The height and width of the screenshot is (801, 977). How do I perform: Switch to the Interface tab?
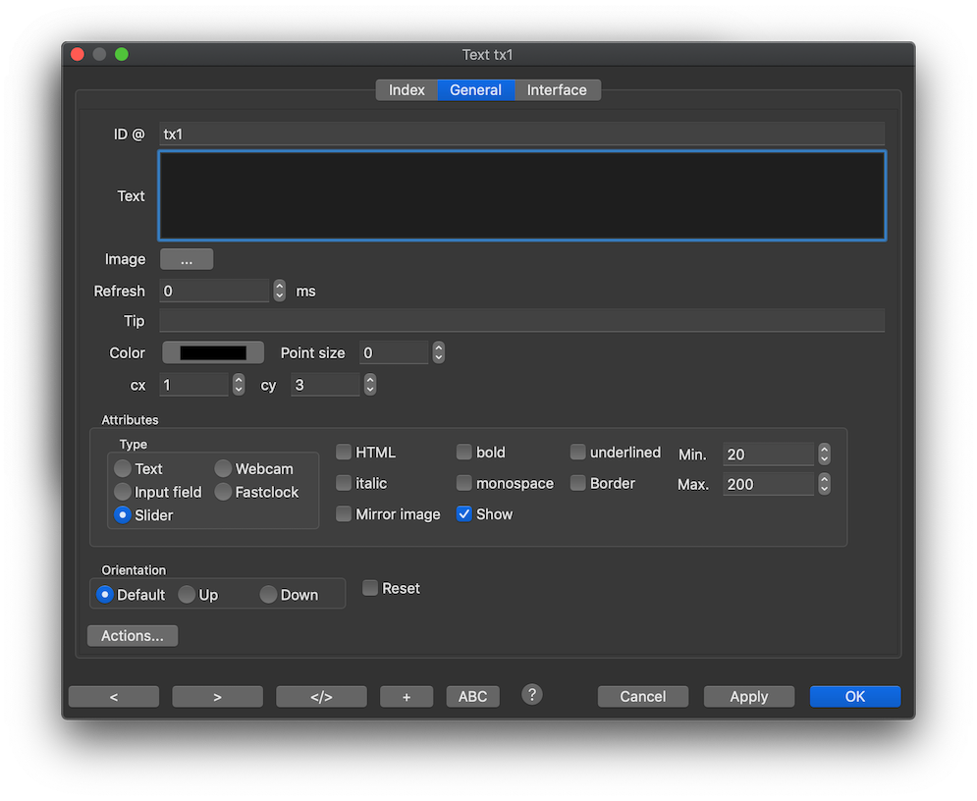[557, 90]
